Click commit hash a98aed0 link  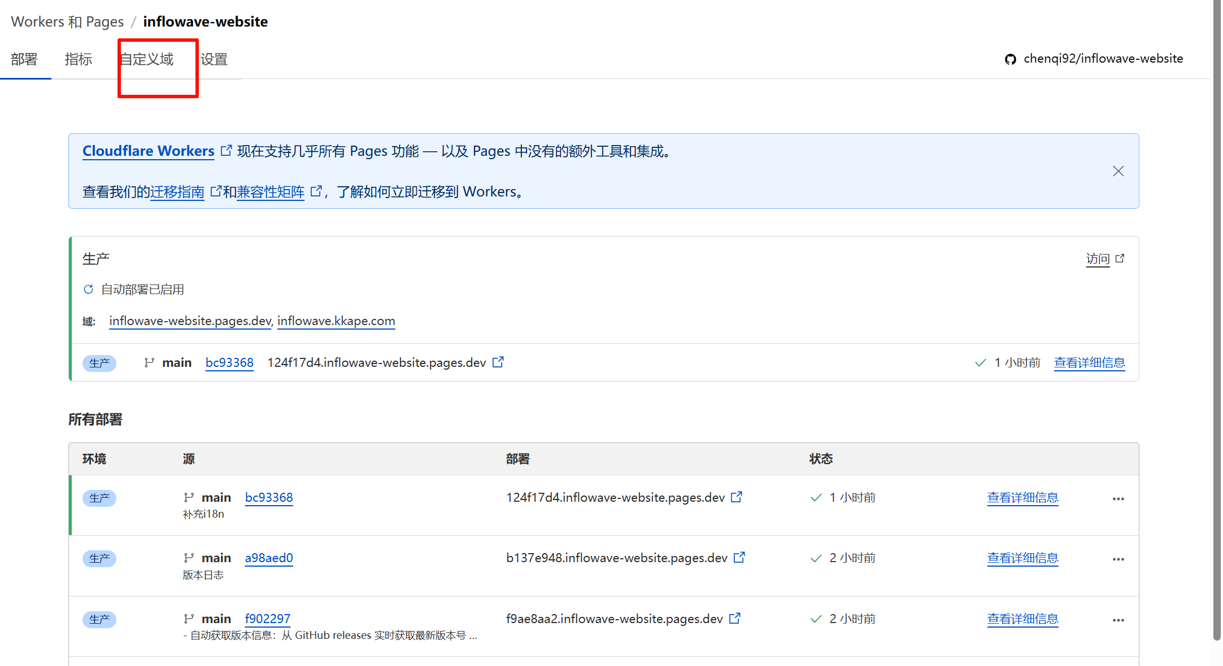pyautogui.click(x=268, y=558)
